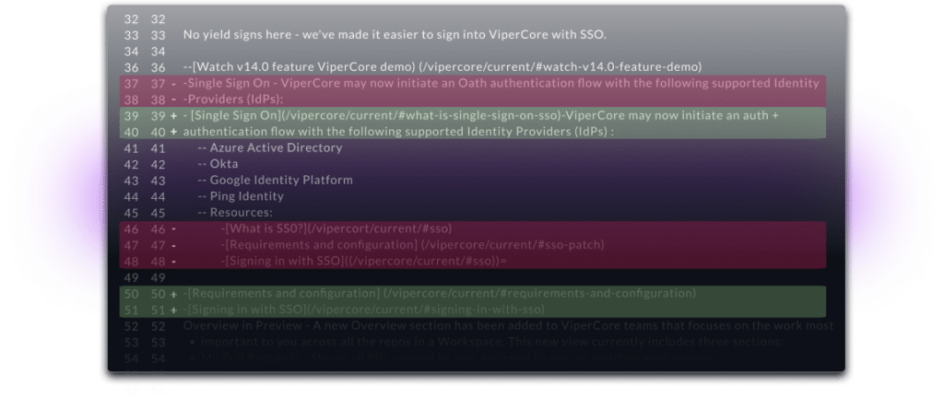Select the 'Resources:' line

235,213
